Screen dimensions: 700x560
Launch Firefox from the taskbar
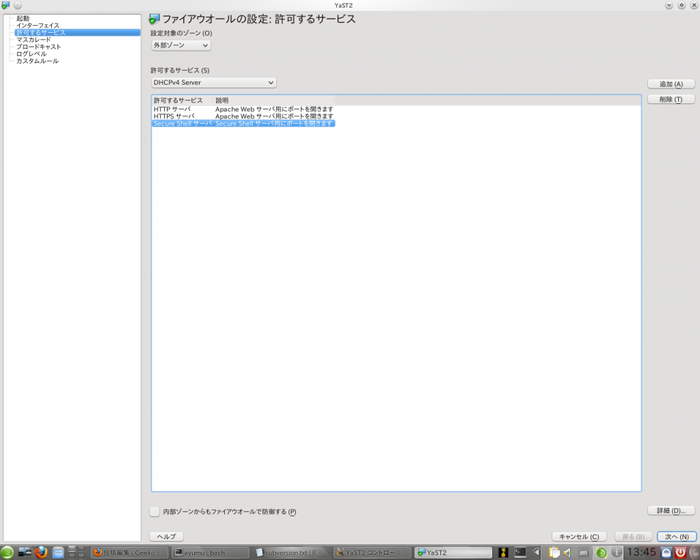(x=41, y=551)
